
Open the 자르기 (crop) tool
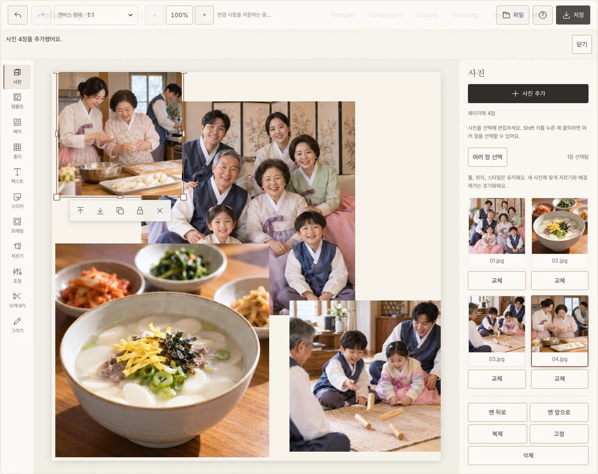coord(17,251)
